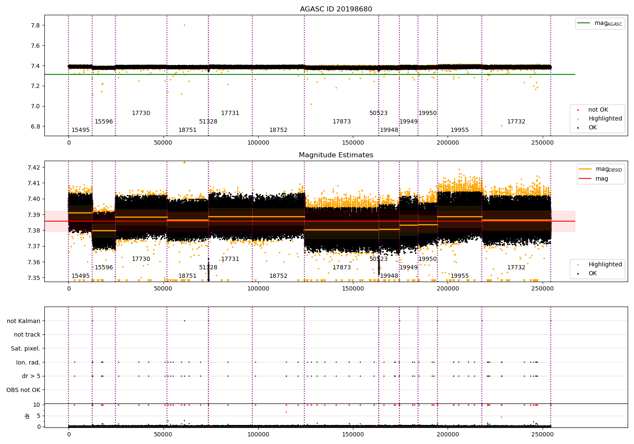Click the 10 tick on dr axis
This screenshot has height=444, width=634.
[37, 405]
